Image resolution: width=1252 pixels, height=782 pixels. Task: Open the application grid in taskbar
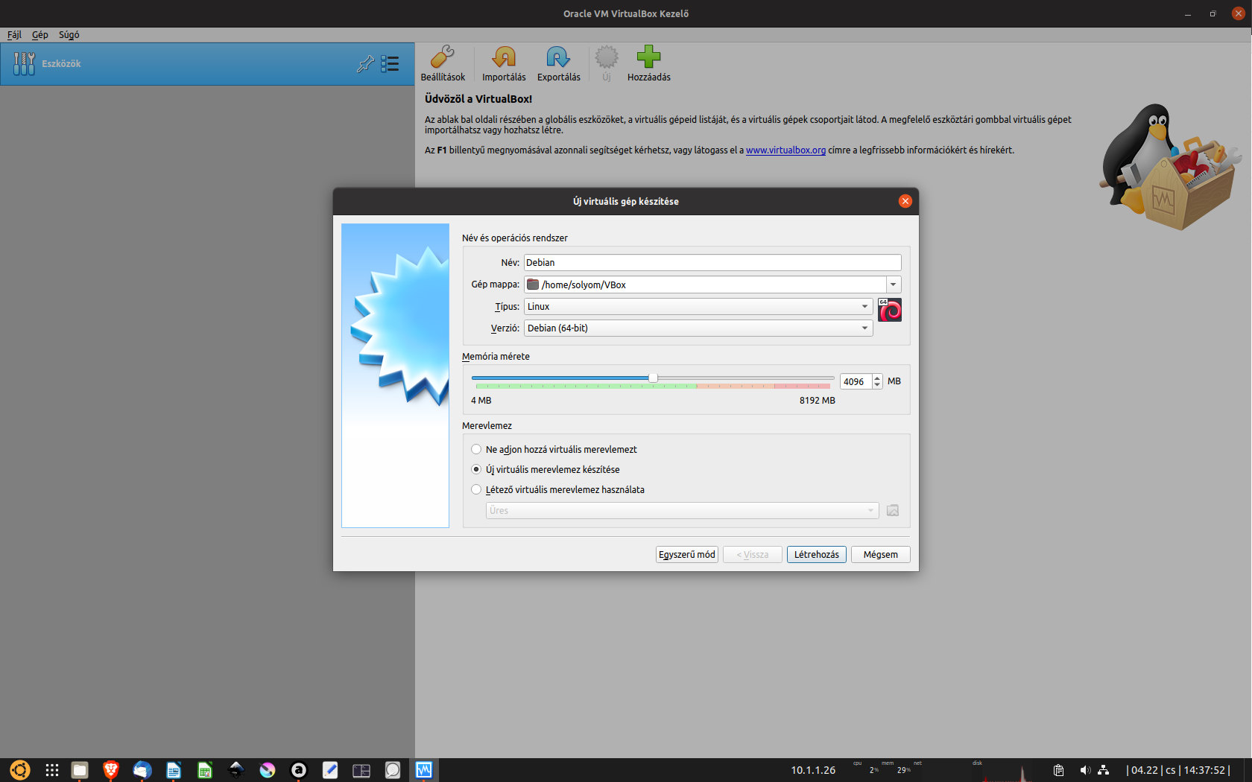51,770
